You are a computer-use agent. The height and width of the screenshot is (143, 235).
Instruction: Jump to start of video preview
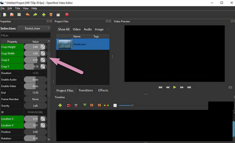160,87
